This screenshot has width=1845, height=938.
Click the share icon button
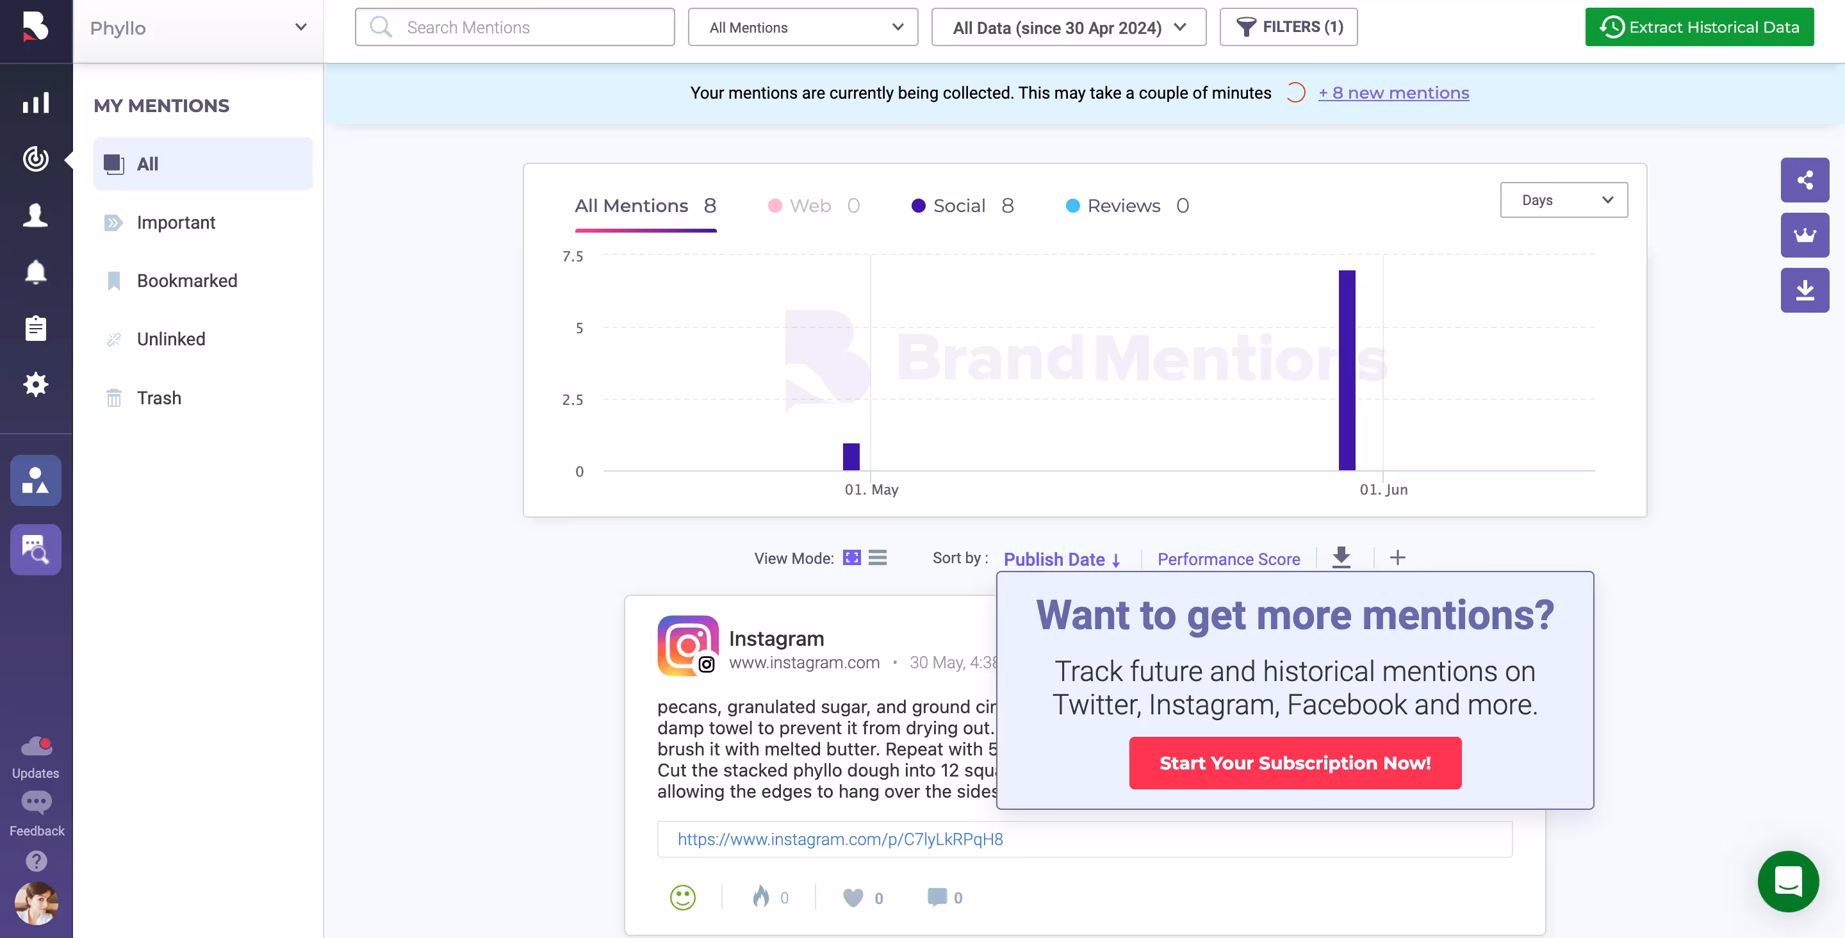pyautogui.click(x=1804, y=179)
